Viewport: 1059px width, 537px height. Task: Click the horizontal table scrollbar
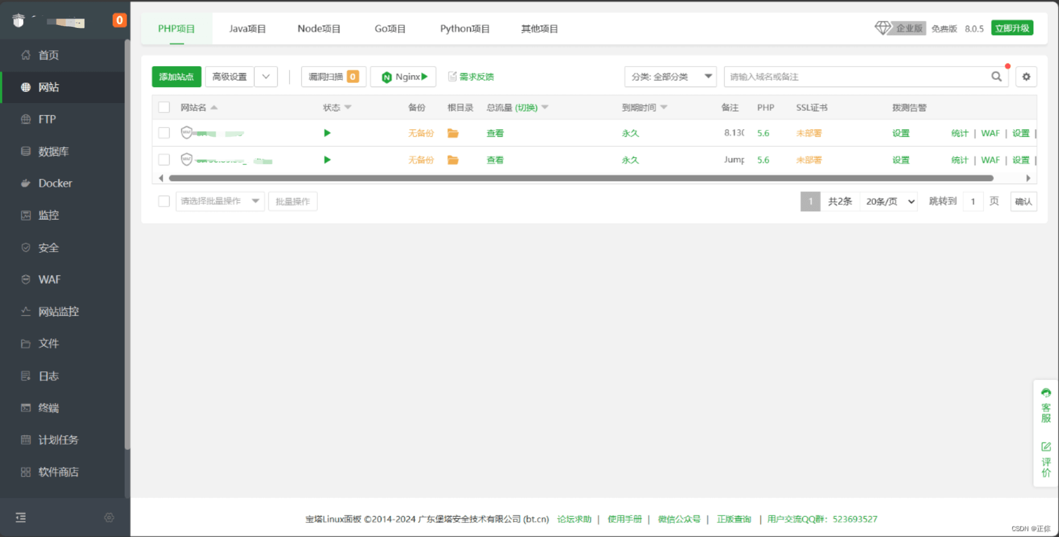581,178
